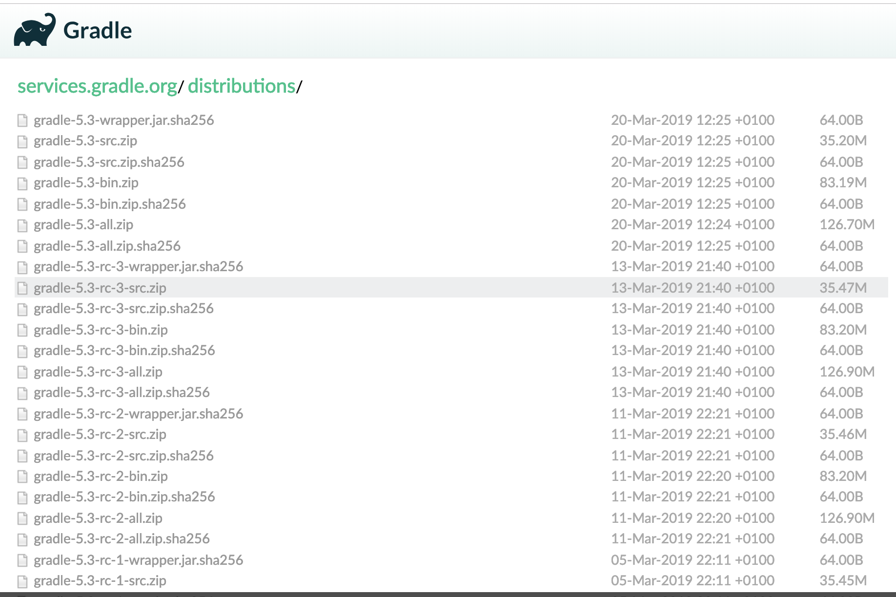896x597 pixels.
Task: Download gradle-5.3-rc-2-all.zip
Action: (x=98, y=518)
